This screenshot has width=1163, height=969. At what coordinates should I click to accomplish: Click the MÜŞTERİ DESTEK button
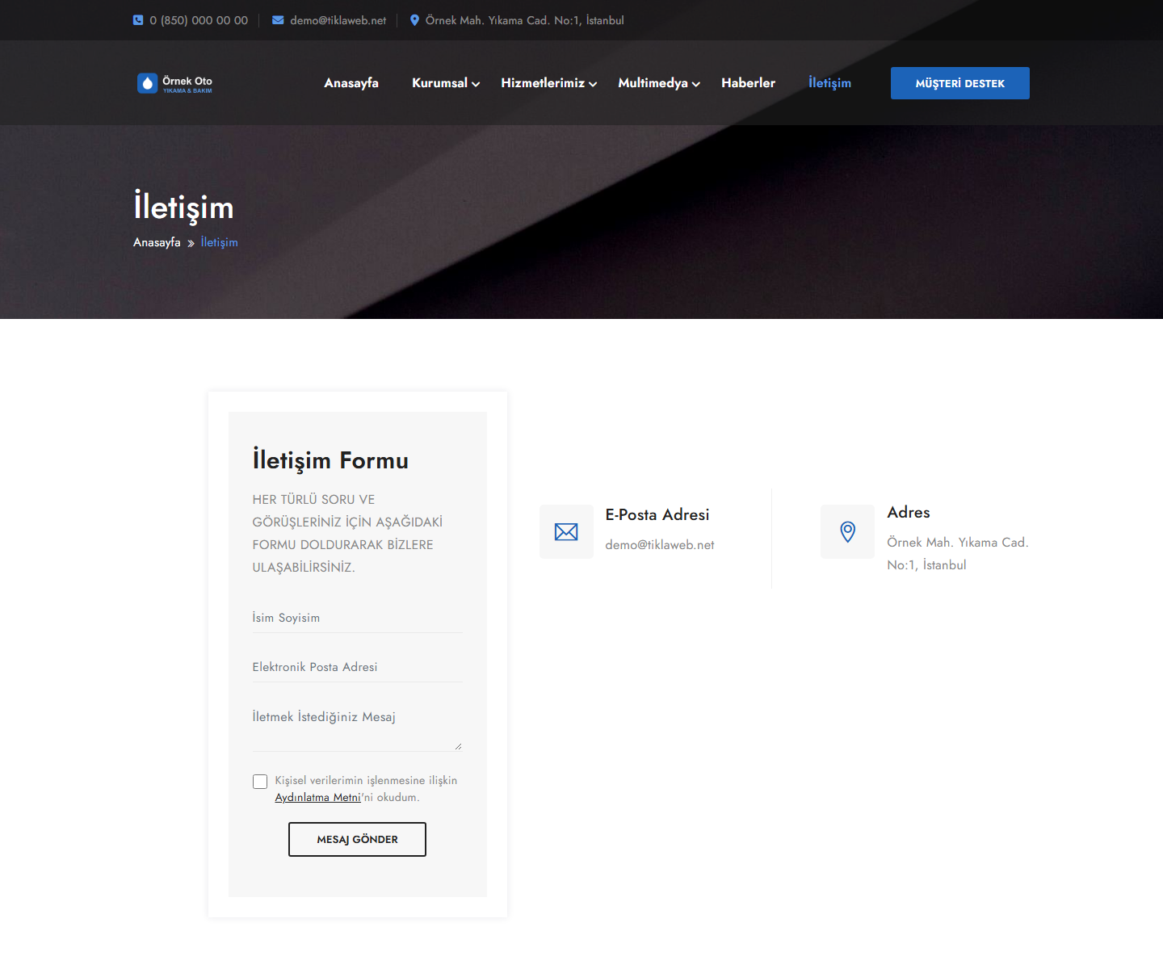[960, 83]
